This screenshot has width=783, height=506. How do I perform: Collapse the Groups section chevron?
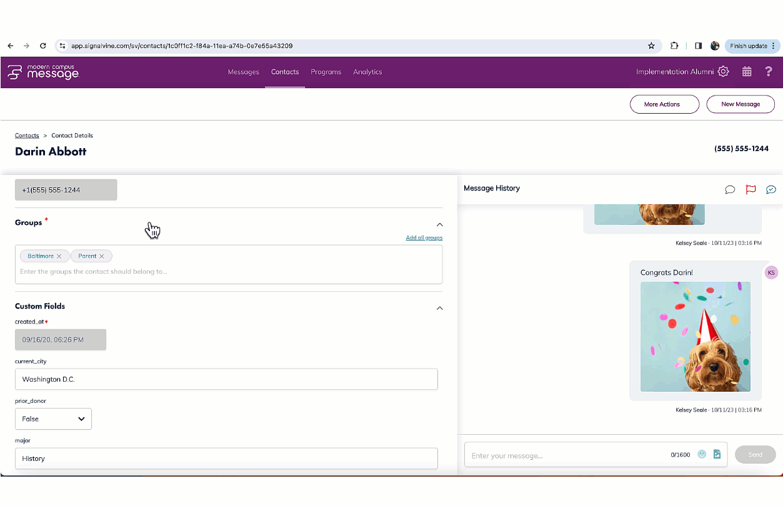tap(439, 224)
